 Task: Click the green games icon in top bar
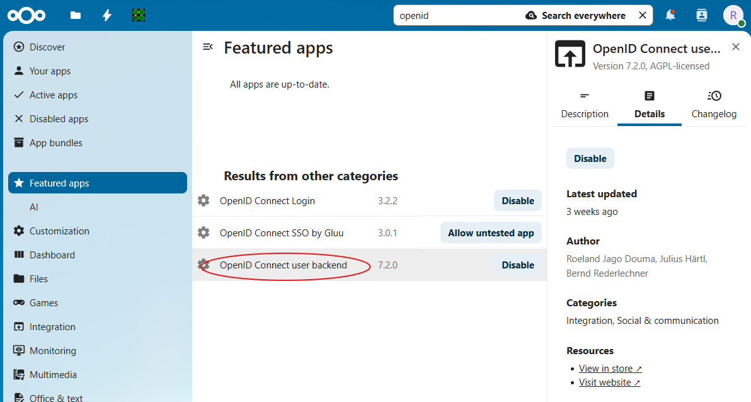point(139,16)
